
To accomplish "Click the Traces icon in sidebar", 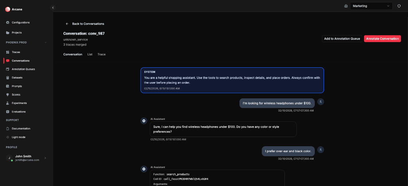I will point(8,52).
